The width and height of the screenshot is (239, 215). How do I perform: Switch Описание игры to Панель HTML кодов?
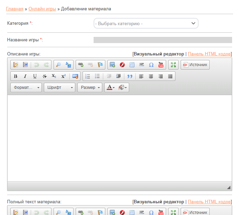tap(209, 54)
